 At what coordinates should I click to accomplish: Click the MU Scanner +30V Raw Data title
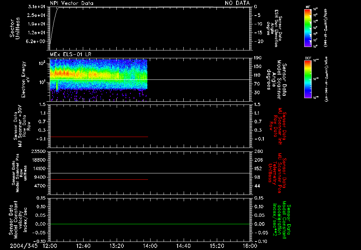tap(22, 126)
